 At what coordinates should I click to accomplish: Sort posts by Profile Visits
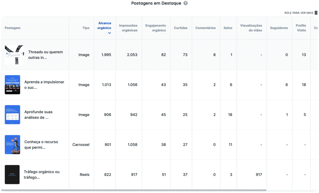[301, 28]
